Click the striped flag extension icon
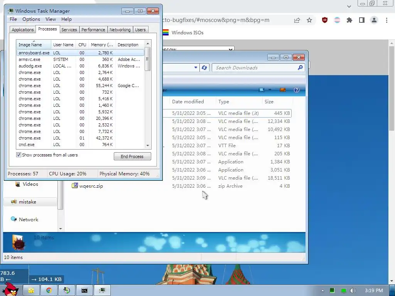Image resolution: width=395 pixels, height=296 pixels. pyautogui.click(x=337, y=20)
